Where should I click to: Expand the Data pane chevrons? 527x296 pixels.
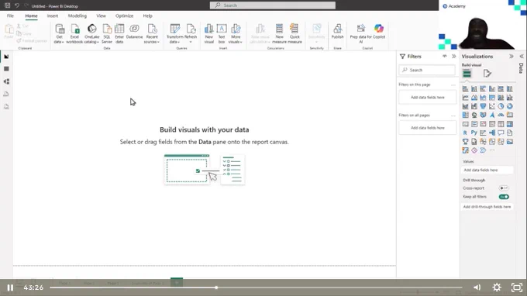click(x=522, y=56)
